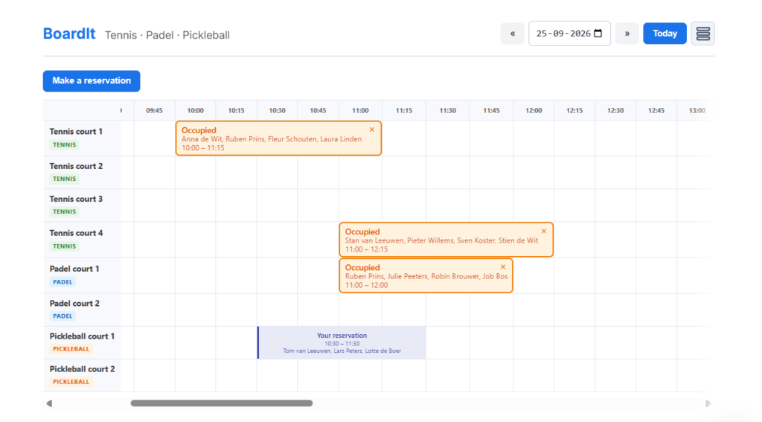Click the text 11:00 – 12:00
Viewport: 762px width, 422px height.
[x=366, y=285]
